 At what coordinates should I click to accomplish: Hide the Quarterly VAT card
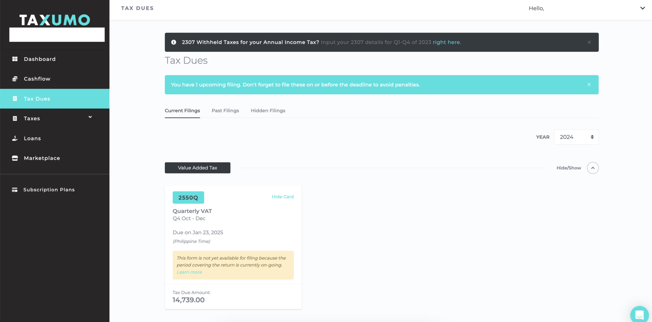pyautogui.click(x=283, y=197)
